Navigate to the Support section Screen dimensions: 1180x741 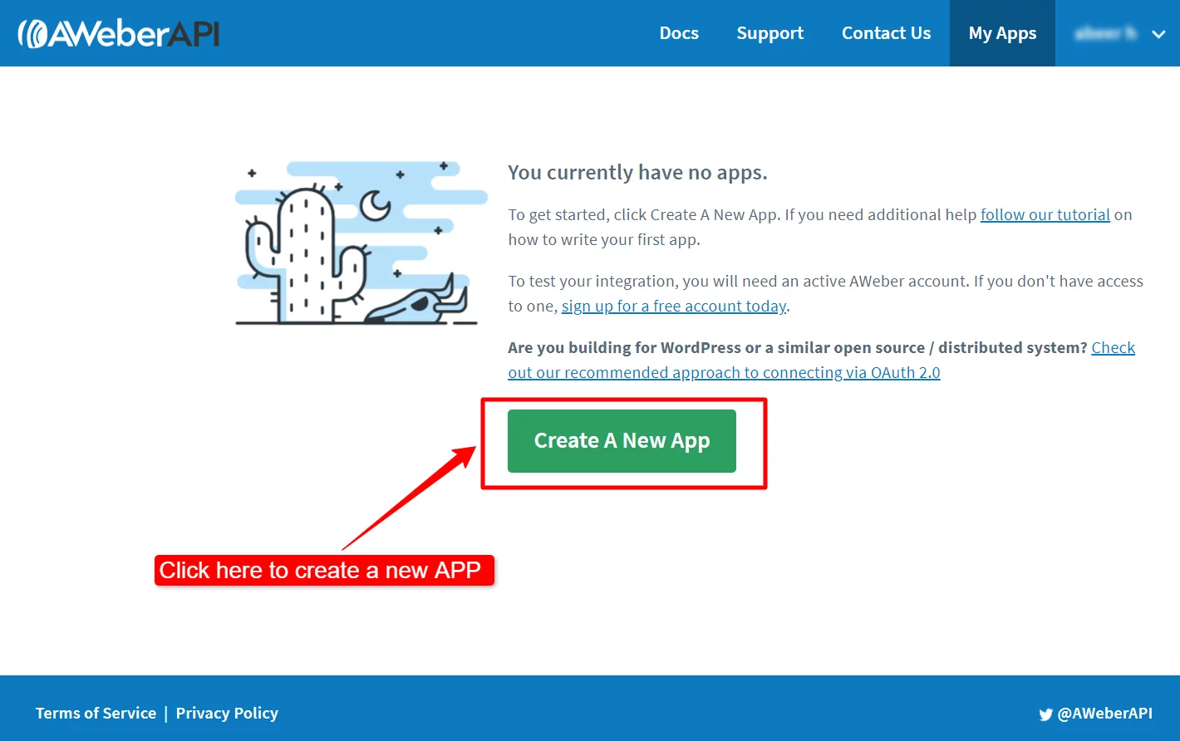tap(769, 33)
